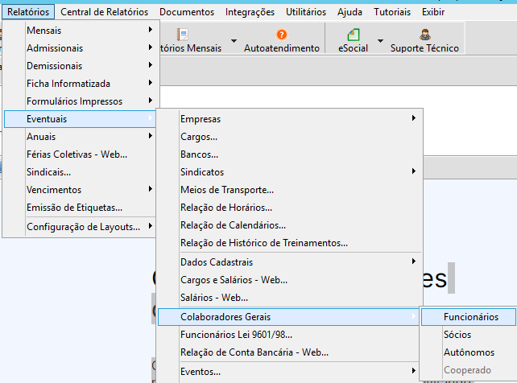The height and width of the screenshot is (383, 517).
Task: Choose Relação de Histórico de Treinamentos...
Action: click(x=289, y=243)
